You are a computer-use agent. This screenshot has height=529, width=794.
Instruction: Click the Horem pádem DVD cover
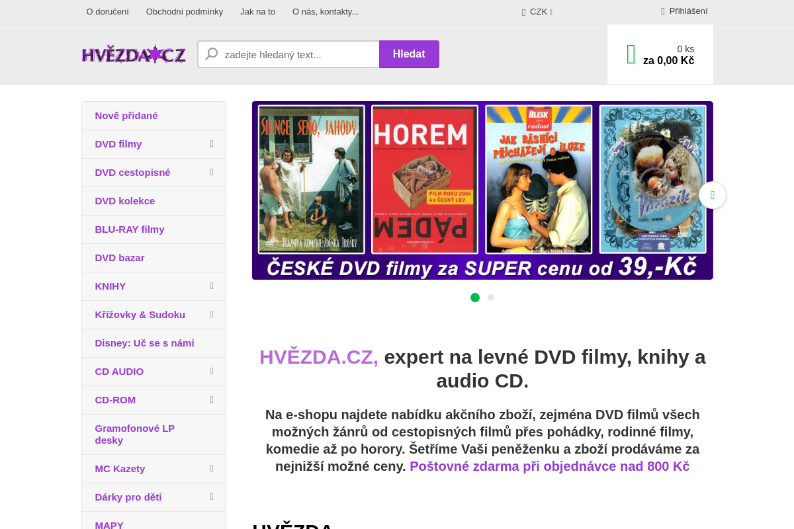pos(425,179)
